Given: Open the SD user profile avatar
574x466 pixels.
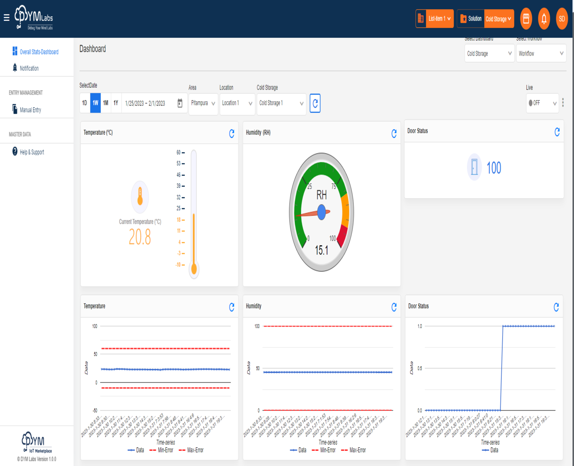Looking at the screenshot, I should 562,18.
